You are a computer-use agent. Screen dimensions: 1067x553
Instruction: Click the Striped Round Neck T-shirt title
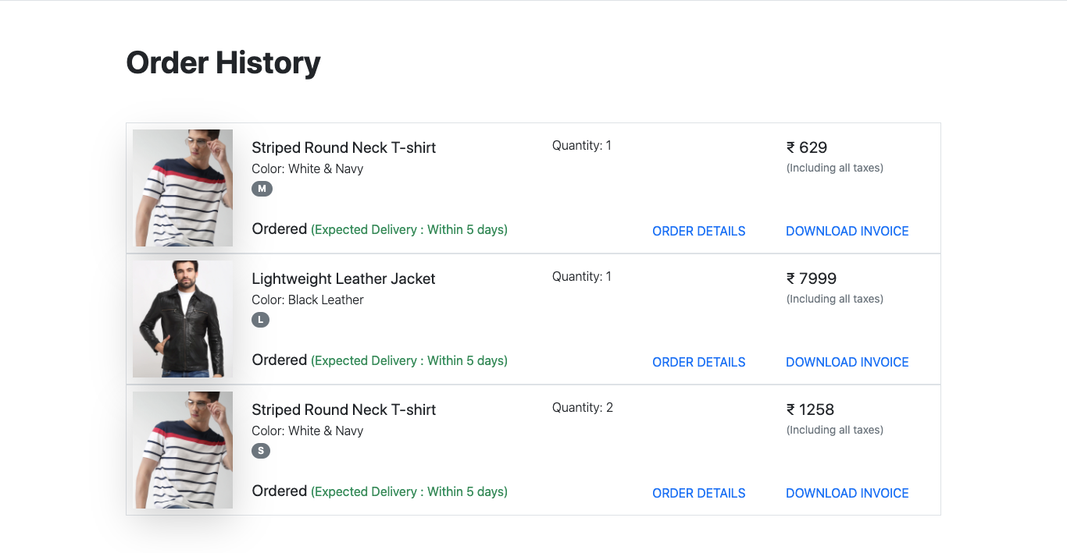(344, 147)
